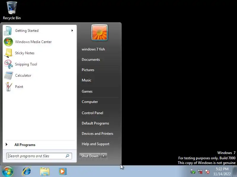
Task: Click the All Programs label
Action: [25, 145]
